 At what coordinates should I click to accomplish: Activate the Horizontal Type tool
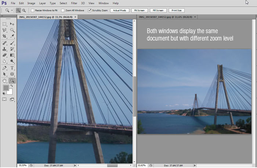(x=12, y=68)
